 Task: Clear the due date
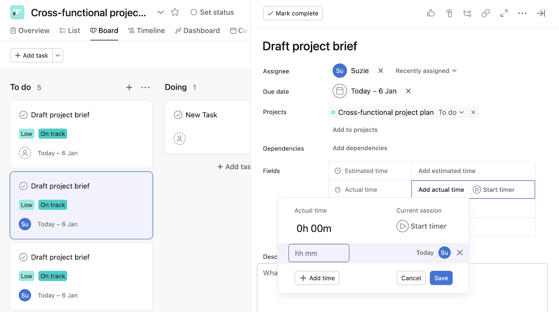tap(408, 91)
